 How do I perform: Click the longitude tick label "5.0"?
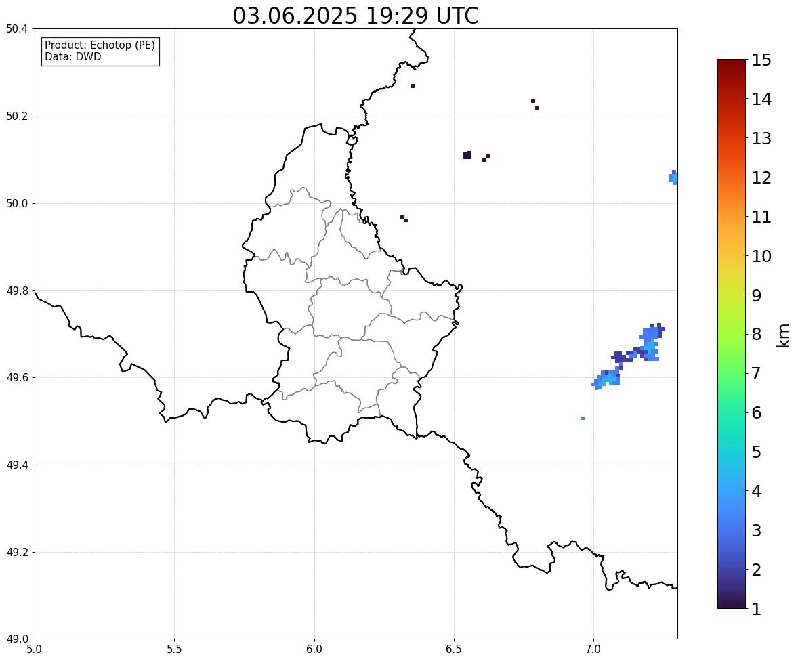coord(35,649)
